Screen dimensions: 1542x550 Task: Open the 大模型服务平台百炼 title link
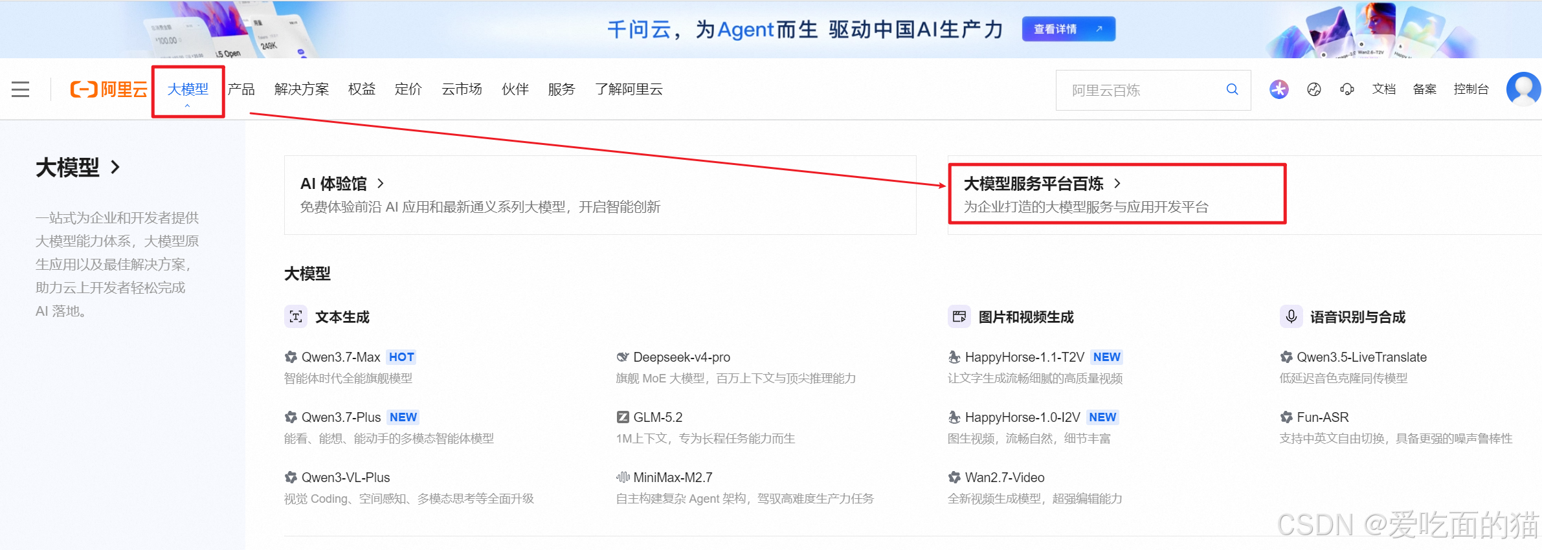tap(1034, 184)
